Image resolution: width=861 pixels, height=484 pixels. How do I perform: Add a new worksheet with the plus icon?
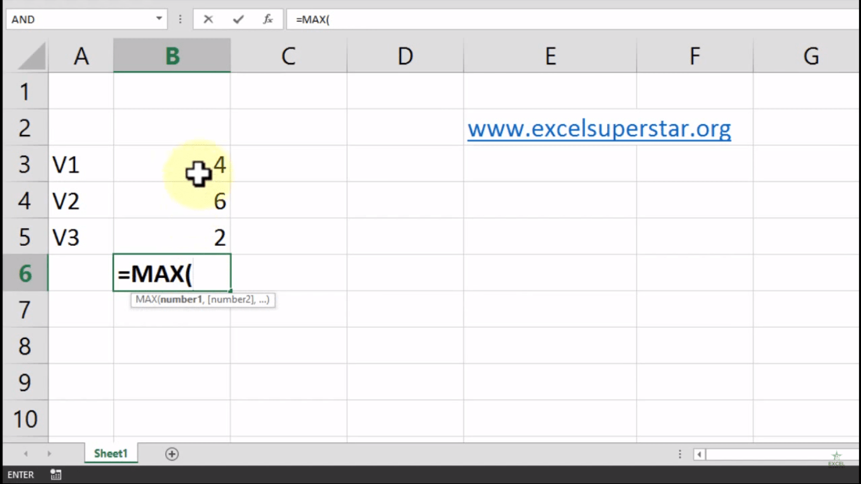[171, 453]
